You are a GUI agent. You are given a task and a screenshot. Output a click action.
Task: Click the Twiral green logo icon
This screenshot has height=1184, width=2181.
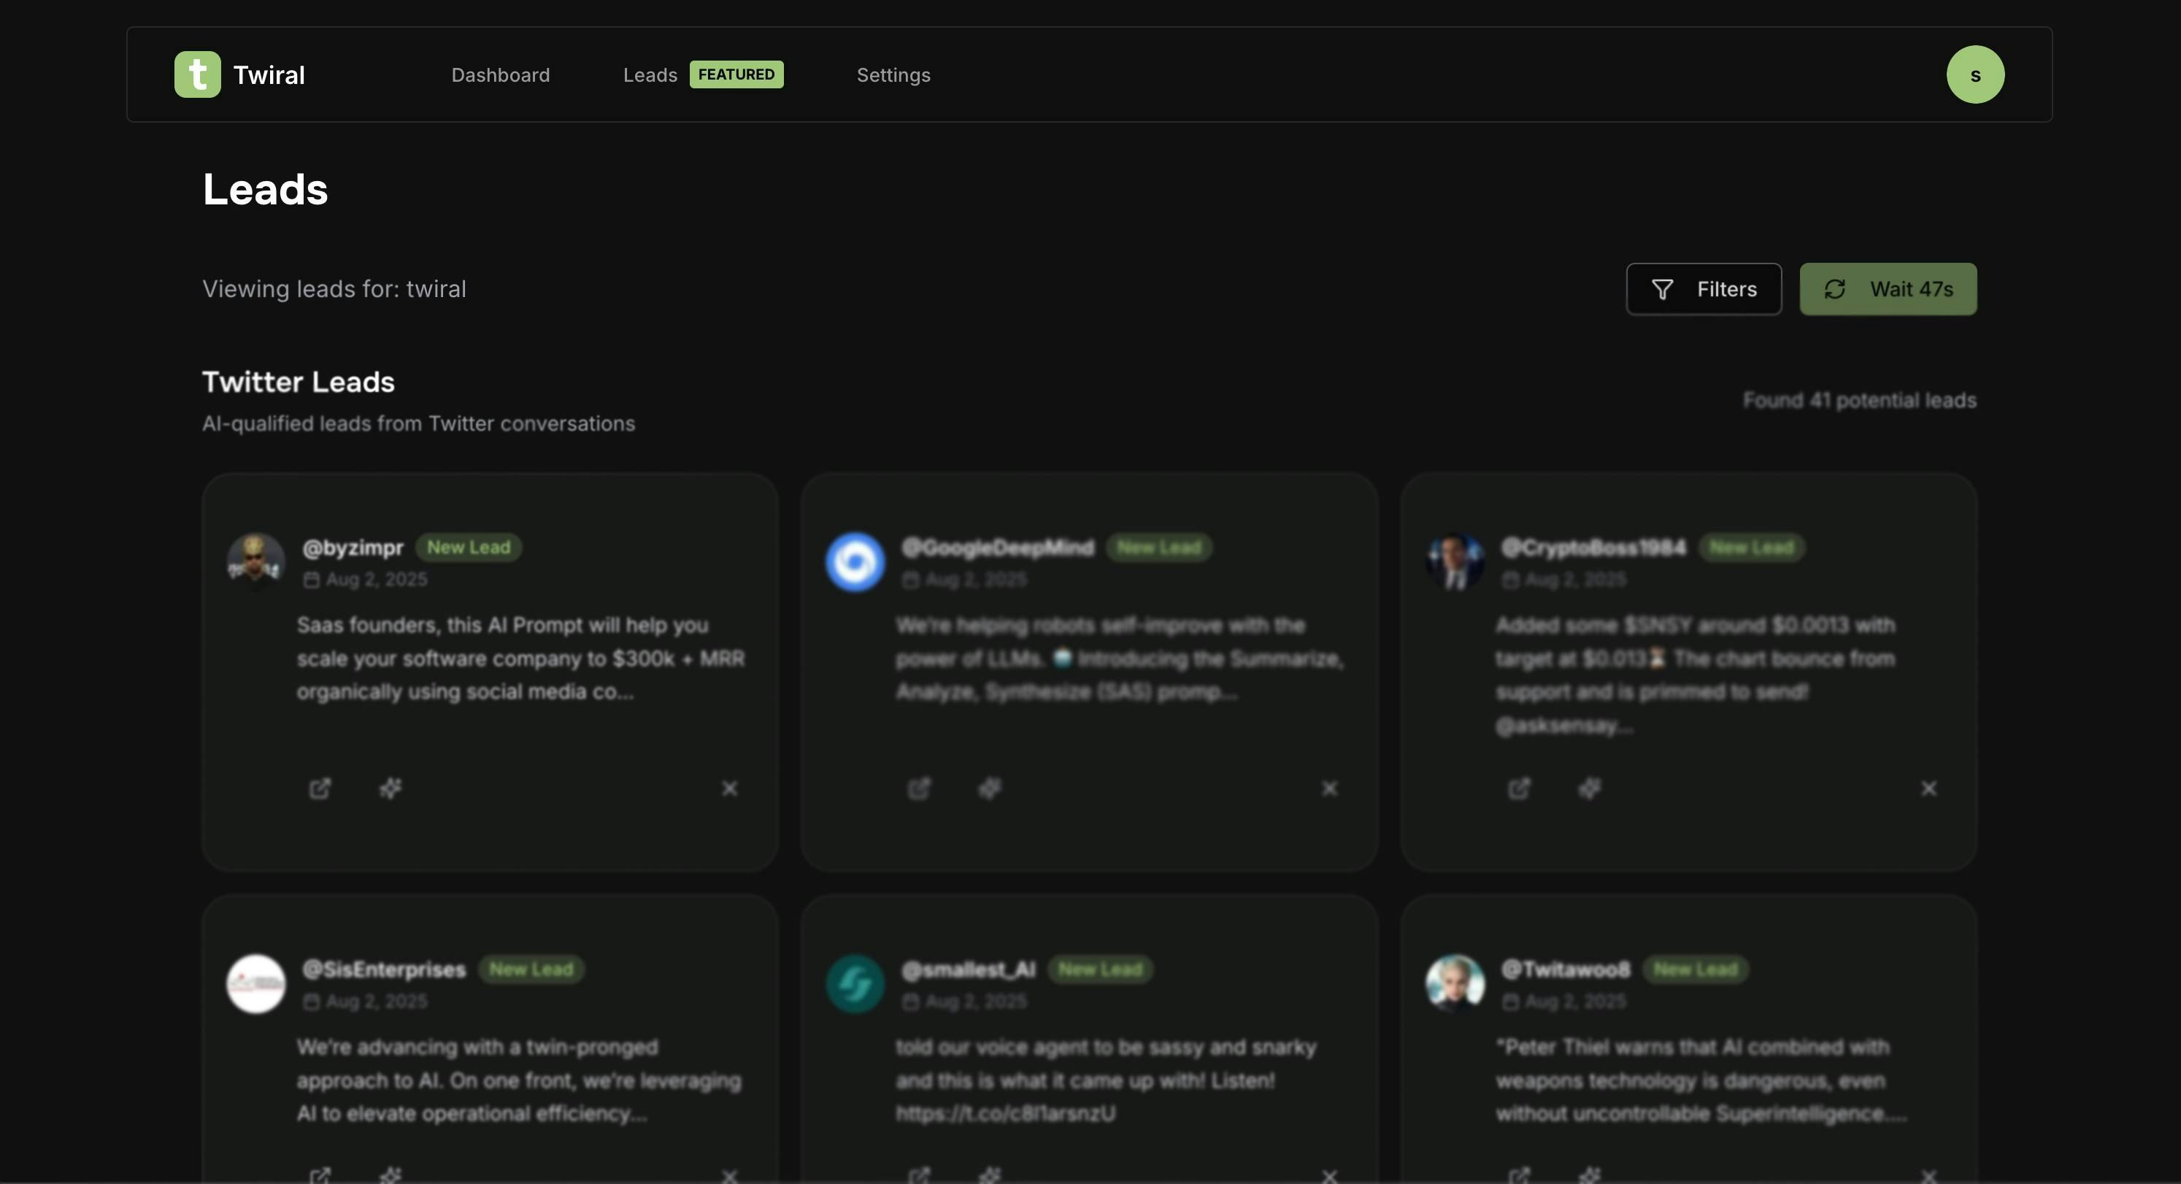197,74
